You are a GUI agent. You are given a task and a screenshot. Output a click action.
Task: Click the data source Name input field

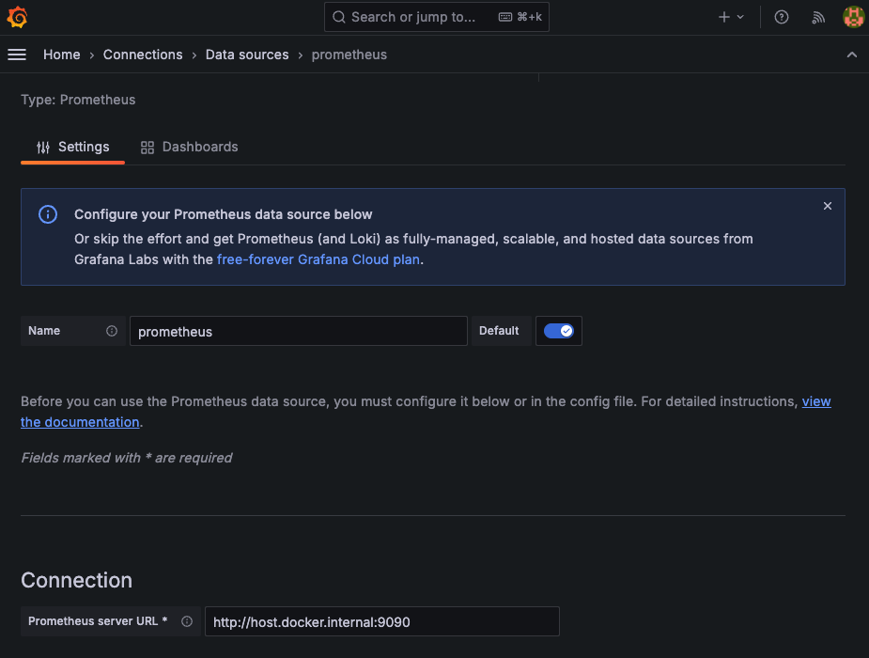(x=298, y=331)
